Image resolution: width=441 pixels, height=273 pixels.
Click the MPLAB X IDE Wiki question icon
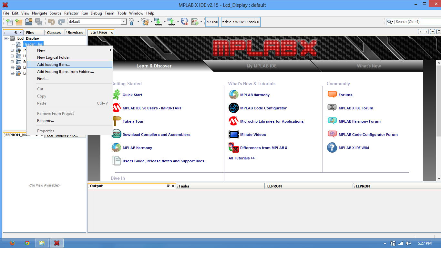click(332, 147)
